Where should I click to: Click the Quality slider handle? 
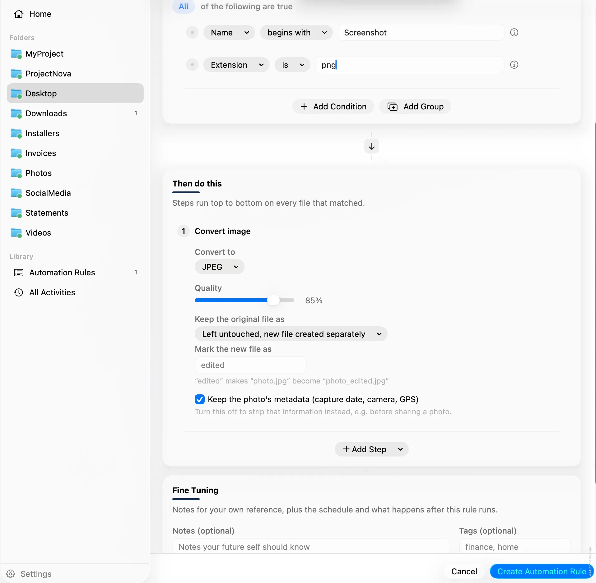point(273,300)
